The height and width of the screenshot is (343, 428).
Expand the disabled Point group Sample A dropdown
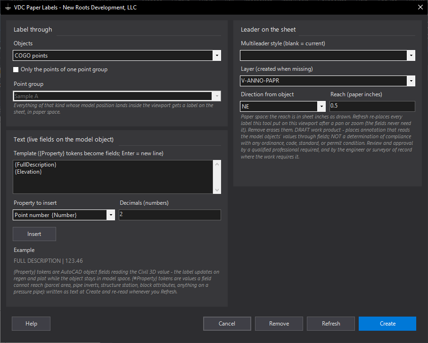tap(217, 96)
